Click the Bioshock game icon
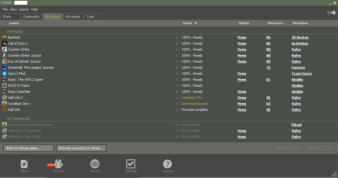The width and height of the screenshot is (338, 178). click(4, 37)
